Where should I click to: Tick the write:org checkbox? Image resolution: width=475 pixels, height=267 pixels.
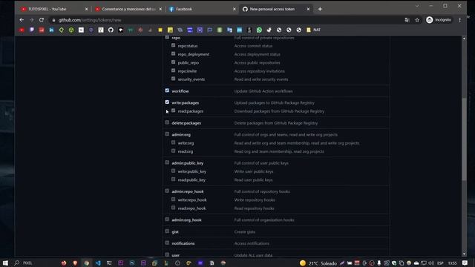[x=173, y=142]
